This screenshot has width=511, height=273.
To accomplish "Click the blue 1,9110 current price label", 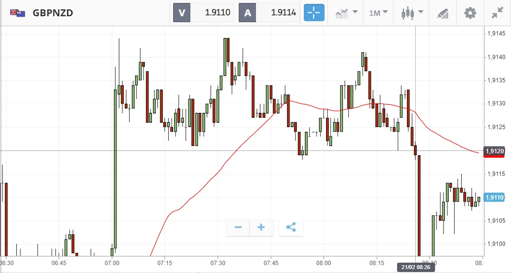I will [494, 198].
